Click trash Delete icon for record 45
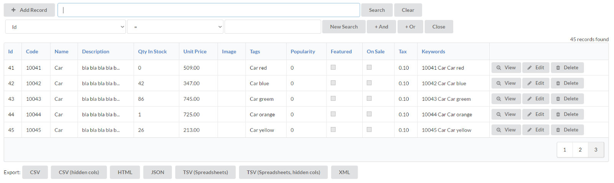614x183 pixels. click(558, 130)
